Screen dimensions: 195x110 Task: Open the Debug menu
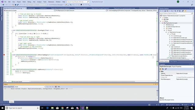[29, 2]
